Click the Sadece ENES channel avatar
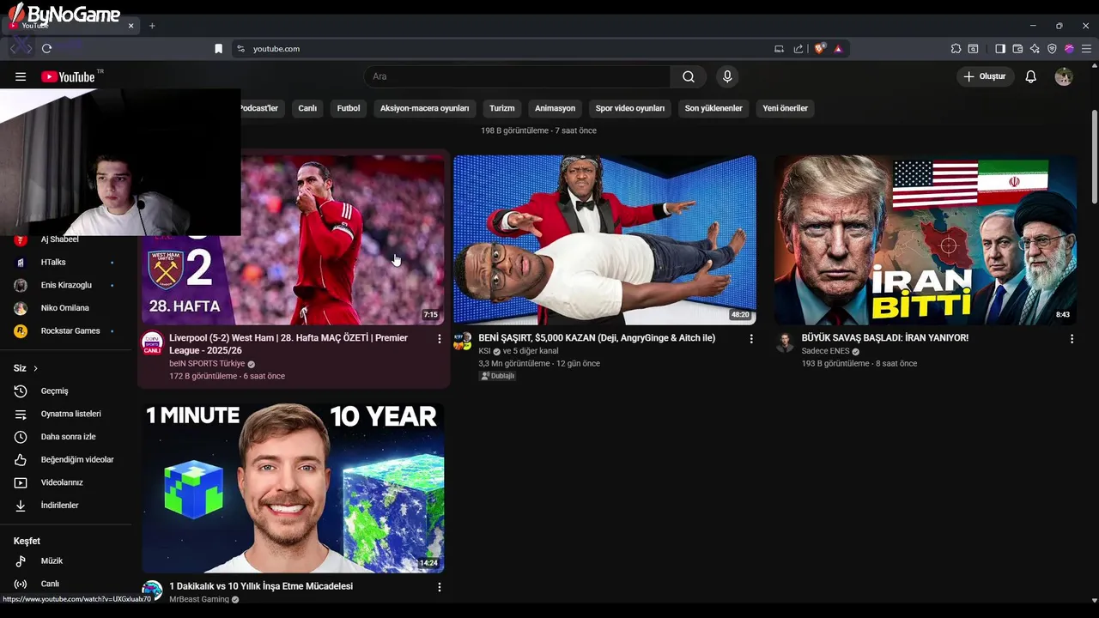This screenshot has height=618, width=1099. (785, 343)
